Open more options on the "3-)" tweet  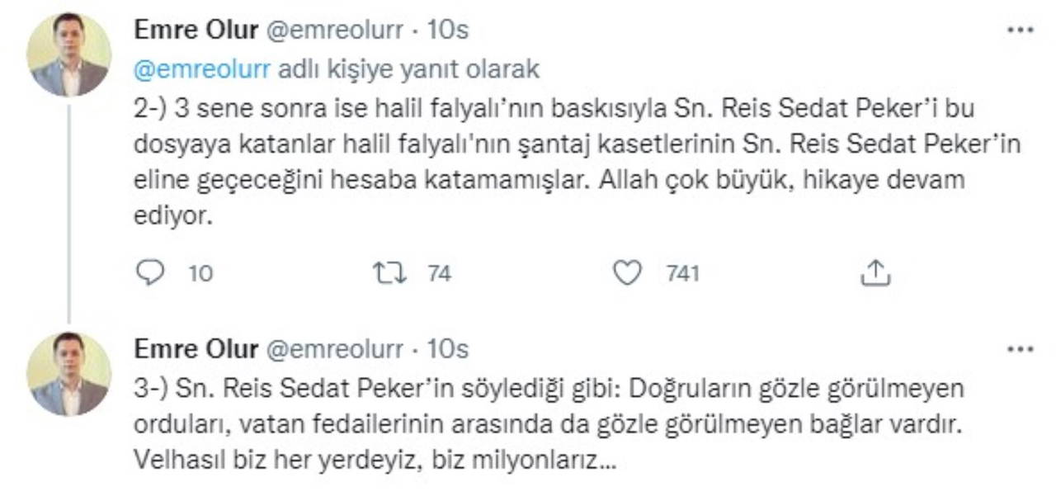pos(1021,350)
